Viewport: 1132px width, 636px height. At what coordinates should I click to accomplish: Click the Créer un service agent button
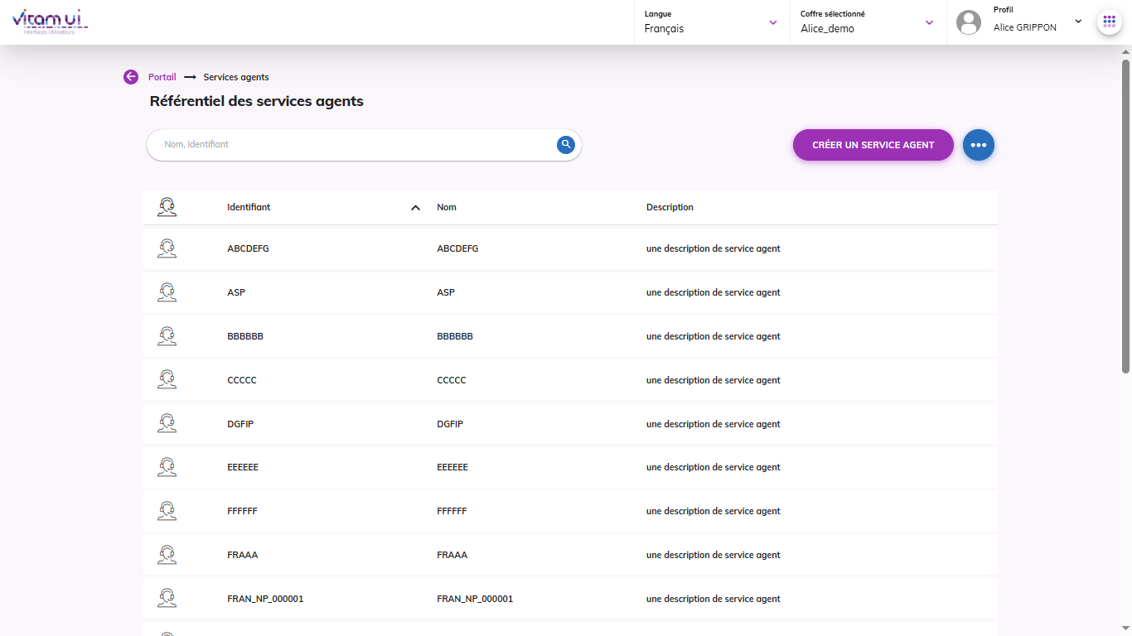coord(873,145)
